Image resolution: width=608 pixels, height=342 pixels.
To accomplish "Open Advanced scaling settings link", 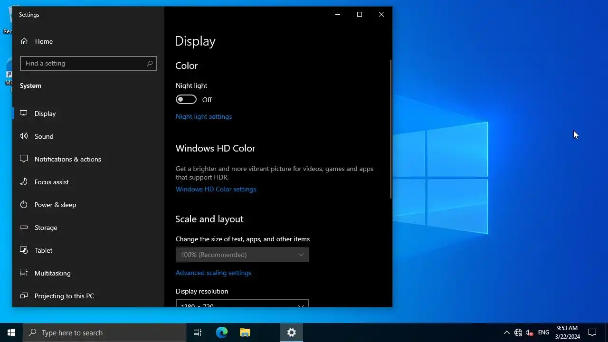I will coord(214,273).
